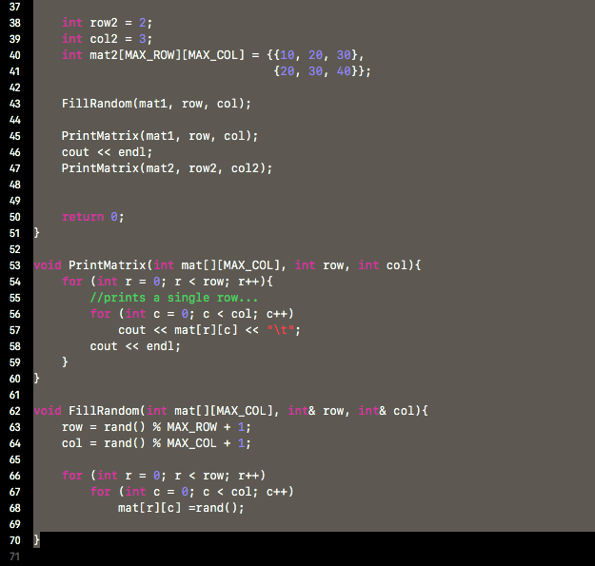This screenshot has height=566, width=595.
Task: Click the closing brace on line 70
Action: [36, 540]
